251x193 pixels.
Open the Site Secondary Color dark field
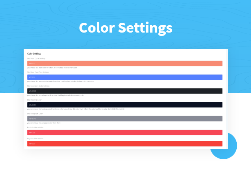click(x=125, y=91)
